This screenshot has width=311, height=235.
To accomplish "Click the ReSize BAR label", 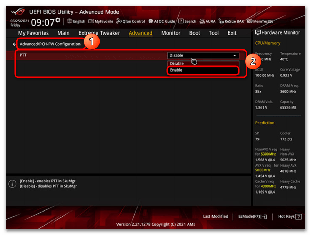I will [x=234, y=21].
